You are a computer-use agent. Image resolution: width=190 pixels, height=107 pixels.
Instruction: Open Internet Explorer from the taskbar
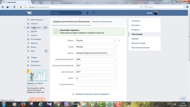[x=40, y=104]
